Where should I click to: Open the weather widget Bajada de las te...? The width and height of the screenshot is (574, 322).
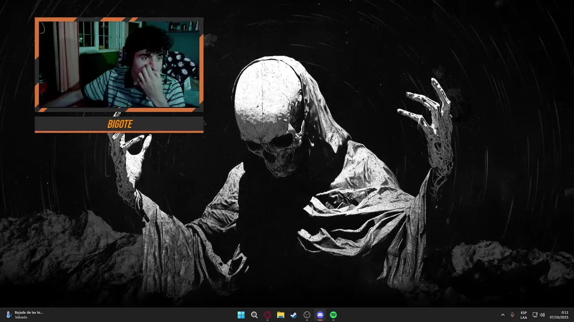[x=25, y=315]
